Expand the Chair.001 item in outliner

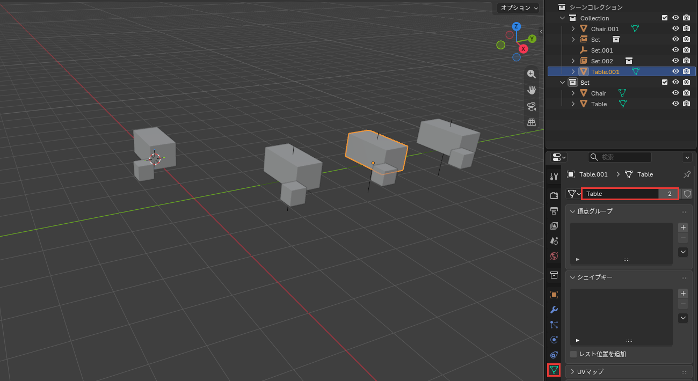coord(573,28)
